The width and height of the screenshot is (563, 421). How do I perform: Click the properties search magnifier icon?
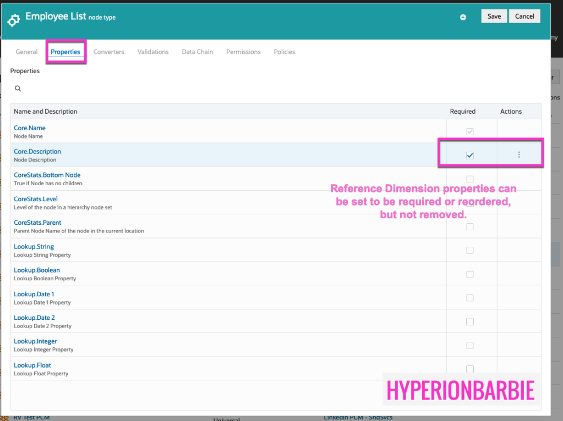coord(18,88)
